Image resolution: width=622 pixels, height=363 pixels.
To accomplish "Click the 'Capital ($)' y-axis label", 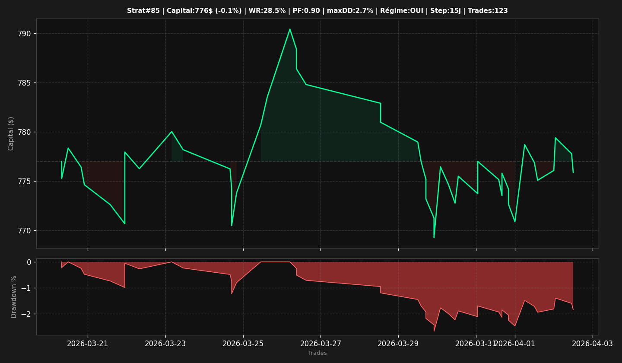I will coord(11,134).
